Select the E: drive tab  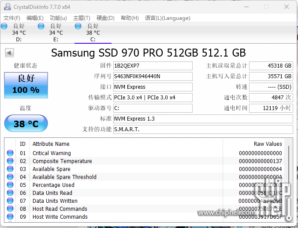[x=56, y=33]
